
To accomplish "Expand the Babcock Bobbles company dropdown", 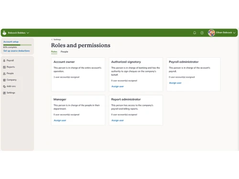I will pos(28,33).
